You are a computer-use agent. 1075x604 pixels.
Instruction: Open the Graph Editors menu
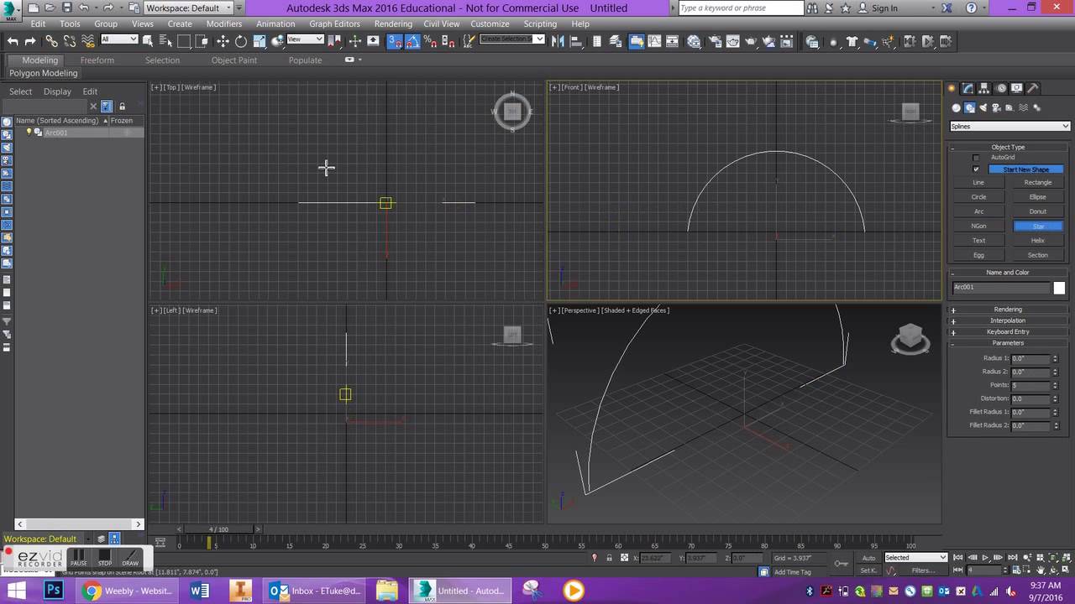pyautogui.click(x=334, y=24)
